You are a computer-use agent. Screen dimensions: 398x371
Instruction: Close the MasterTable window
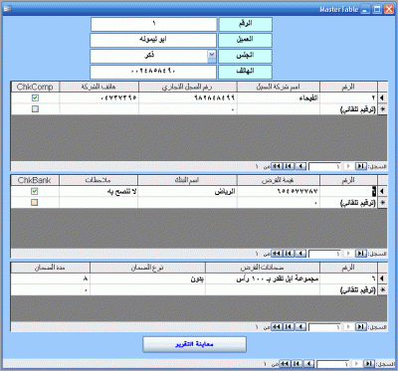tap(389, 9)
